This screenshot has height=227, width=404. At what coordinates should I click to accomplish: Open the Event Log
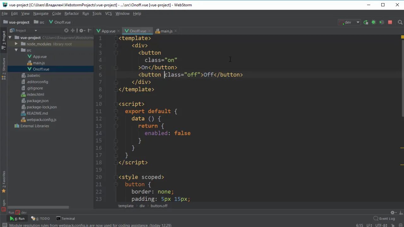[384, 218]
